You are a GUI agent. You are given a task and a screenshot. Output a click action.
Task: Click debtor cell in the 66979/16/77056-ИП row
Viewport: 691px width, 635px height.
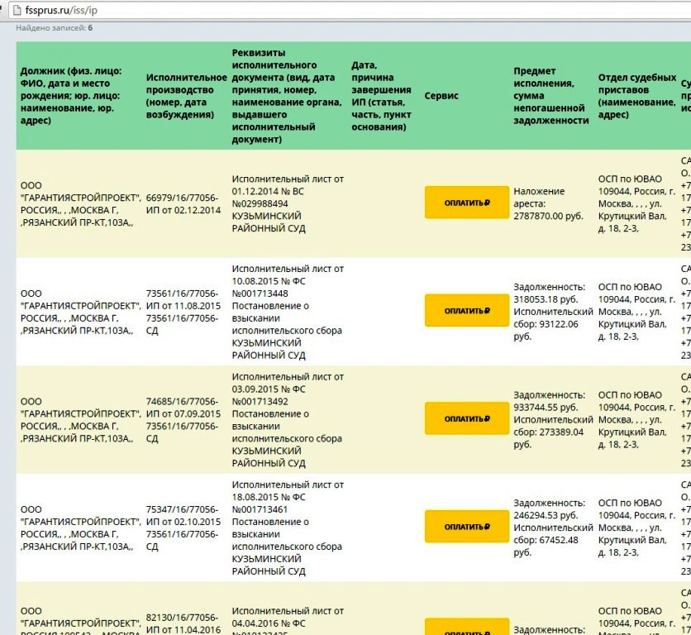click(81, 203)
